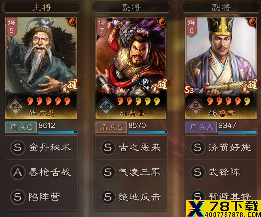The width and height of the screenshot is (261, 217).
Task: Click the S3 season badge on 鲁肃's card
Action: click(189, 90)
